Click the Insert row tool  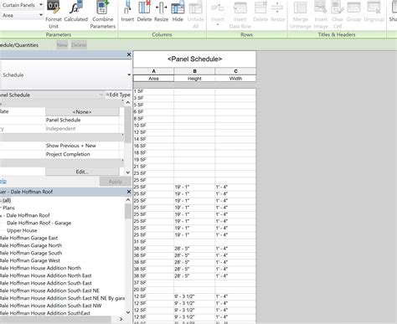coord(218,13)
